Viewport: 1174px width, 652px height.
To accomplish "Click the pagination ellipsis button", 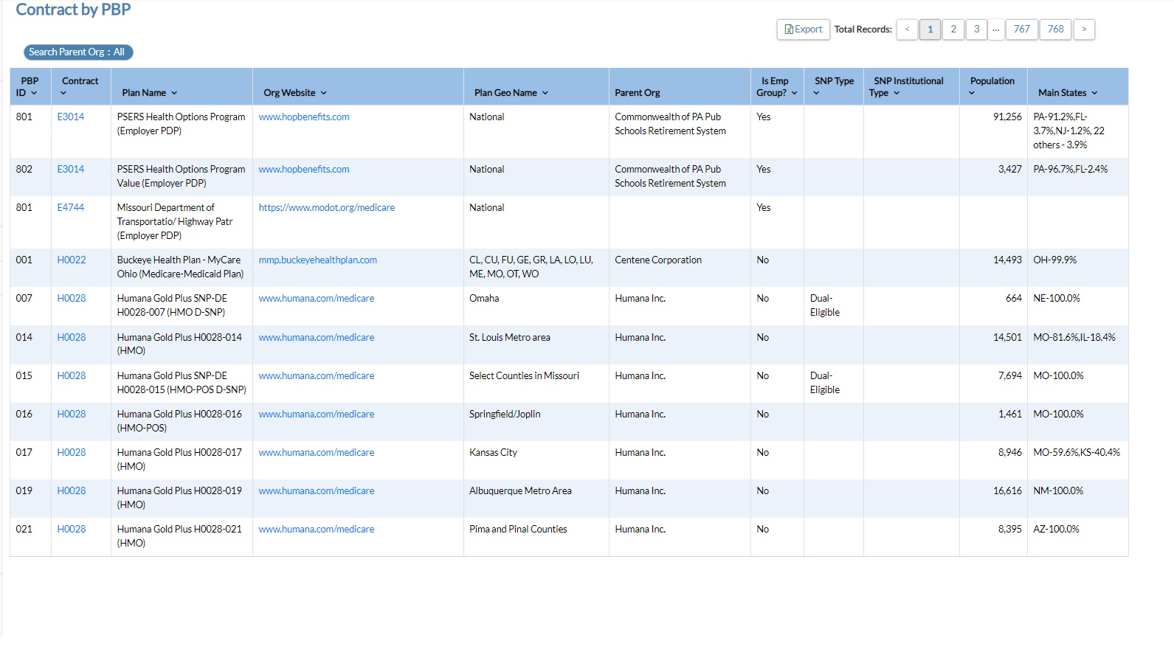I will point(995,30).
